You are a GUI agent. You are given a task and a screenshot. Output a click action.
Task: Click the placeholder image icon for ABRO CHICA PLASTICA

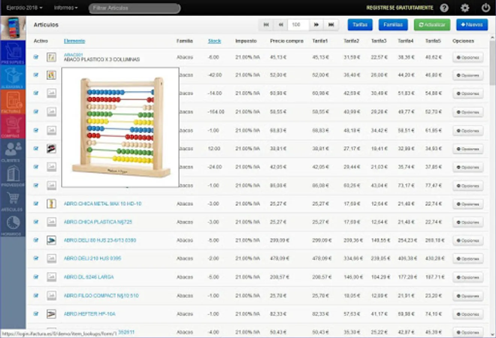51,222
